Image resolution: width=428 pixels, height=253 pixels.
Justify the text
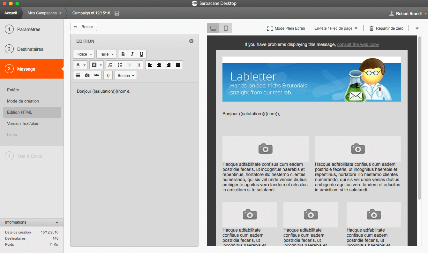tap(178, 65)
